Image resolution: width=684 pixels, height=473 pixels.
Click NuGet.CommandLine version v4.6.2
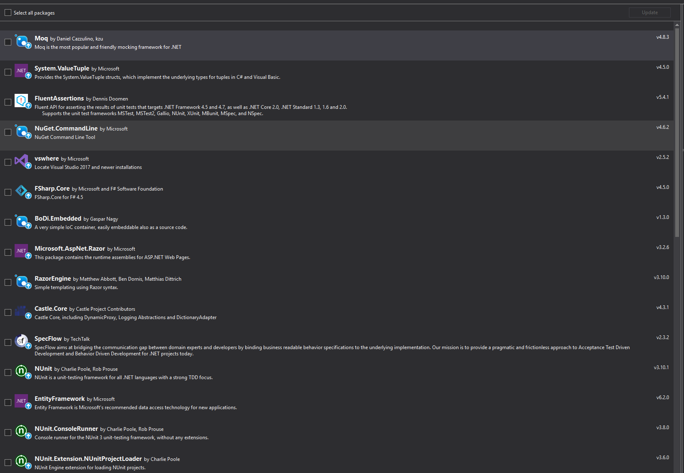tap(662, 127)
